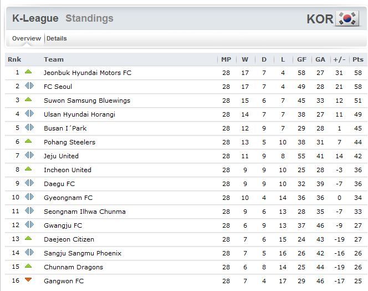Open the Incheon United team link
Image resolution: width=368 pixels, height=291 pixels.
point(68,170)
